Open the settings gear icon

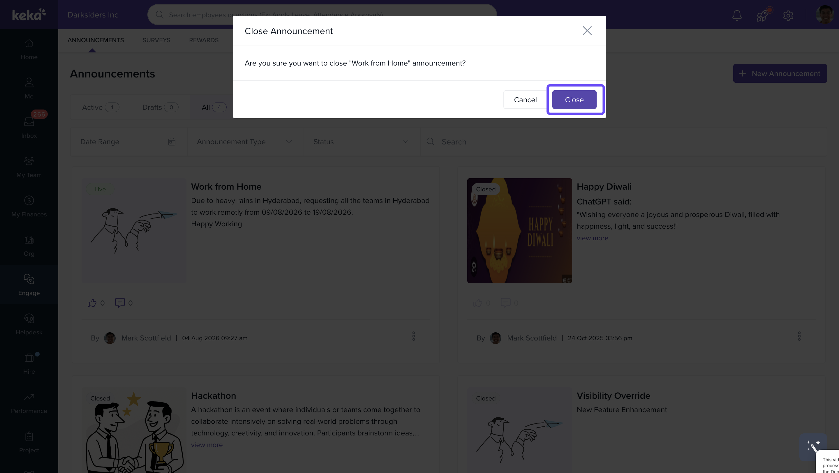(x=788, y=15)
